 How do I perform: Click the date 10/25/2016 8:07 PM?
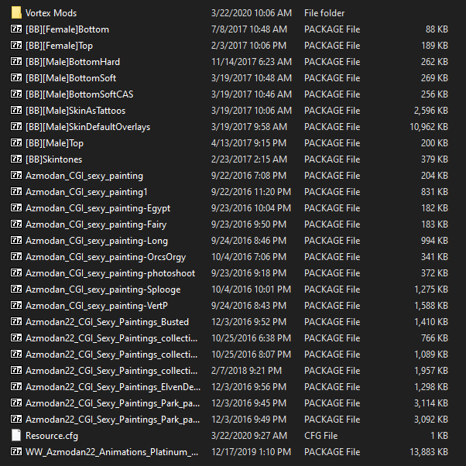point(251,355)
